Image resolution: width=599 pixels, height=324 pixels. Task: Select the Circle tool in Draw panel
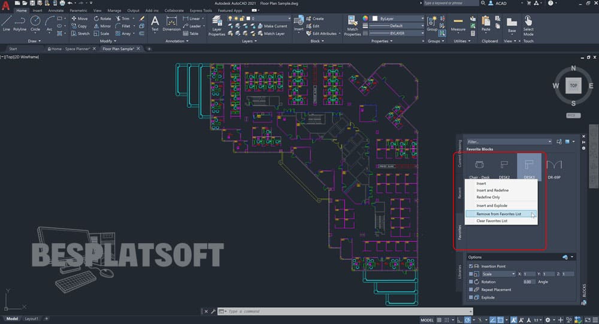35,23
